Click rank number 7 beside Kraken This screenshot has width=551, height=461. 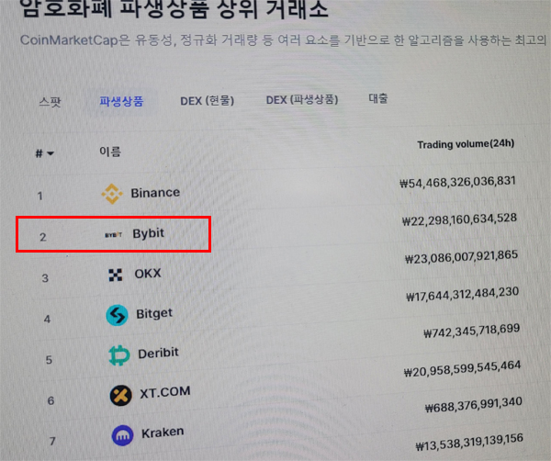52,441
